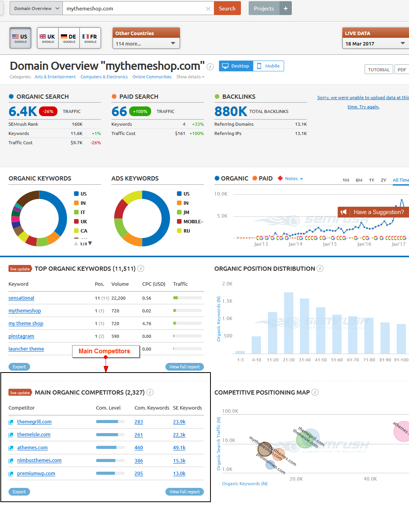Image resolution: width=409 pixels, height=506 pixels.
Task: Open athemes.com via its external link icon
Action: click(x=11, y=448)
